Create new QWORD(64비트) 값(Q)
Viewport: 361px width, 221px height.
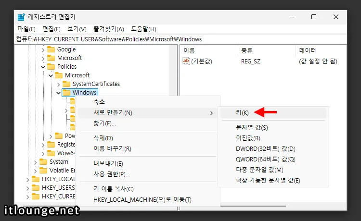point(273,159)
